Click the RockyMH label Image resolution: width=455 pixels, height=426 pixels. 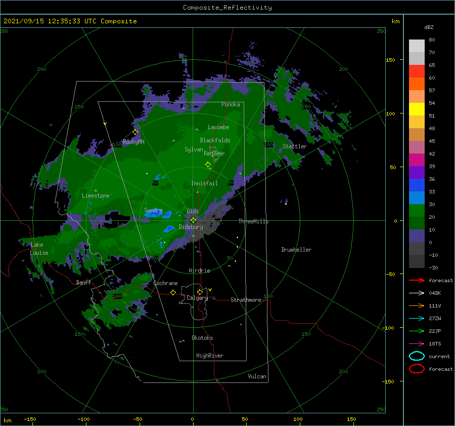point(133,142)
